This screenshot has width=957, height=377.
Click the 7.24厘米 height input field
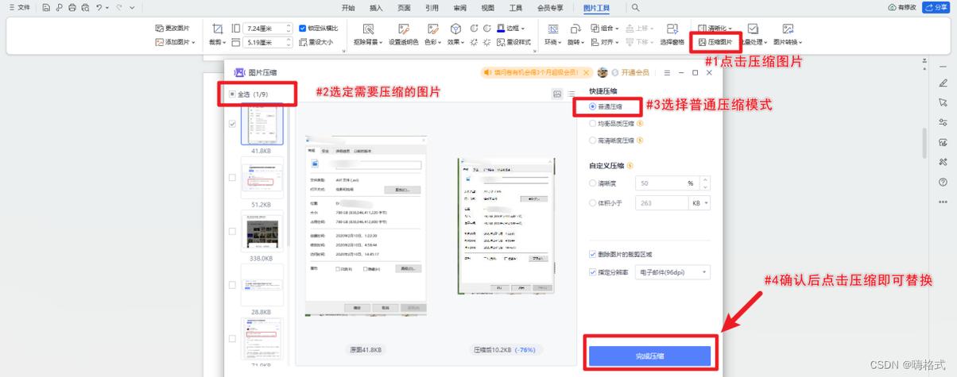tap(269, 29)
